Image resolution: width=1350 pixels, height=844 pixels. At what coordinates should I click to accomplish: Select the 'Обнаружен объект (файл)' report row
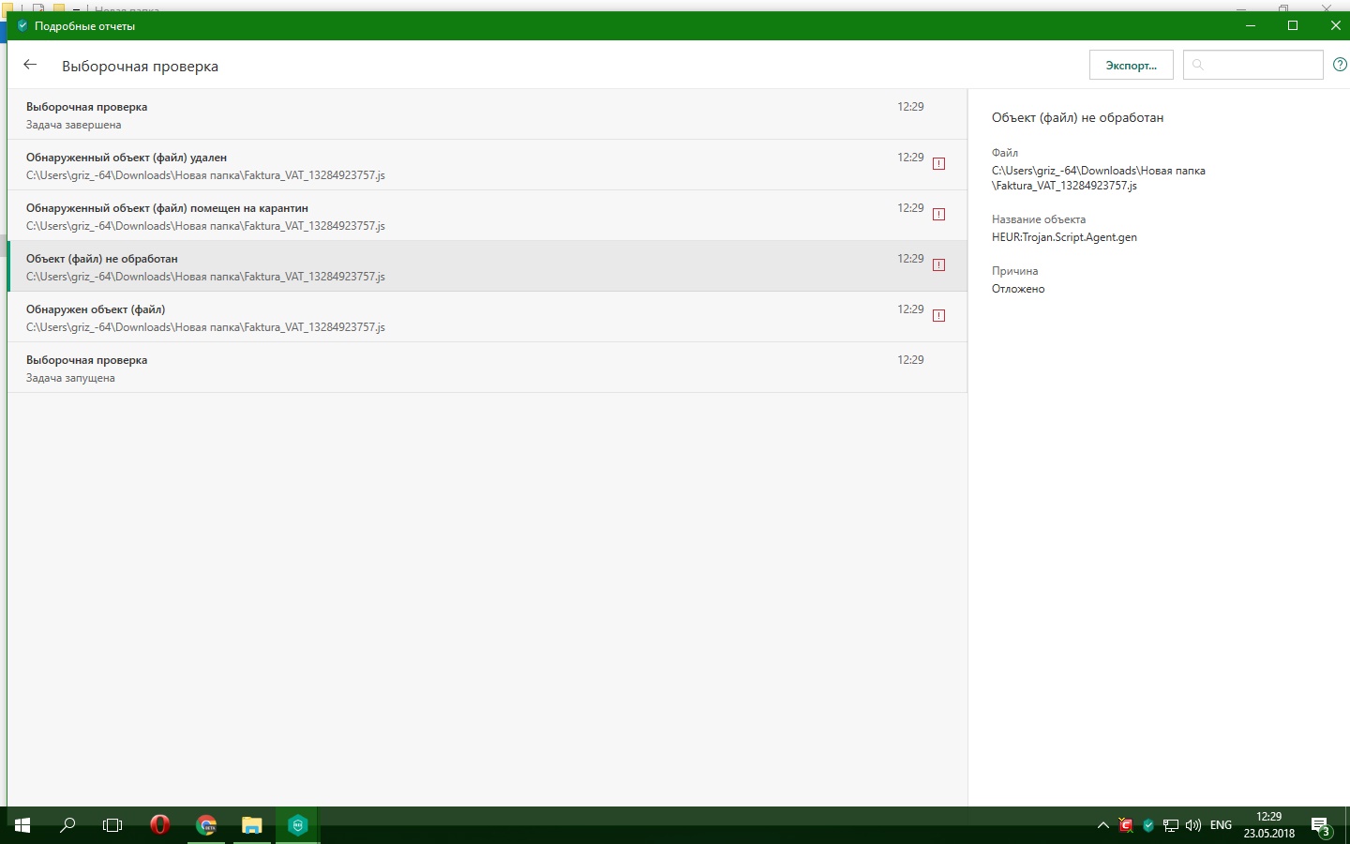point(487,317)
